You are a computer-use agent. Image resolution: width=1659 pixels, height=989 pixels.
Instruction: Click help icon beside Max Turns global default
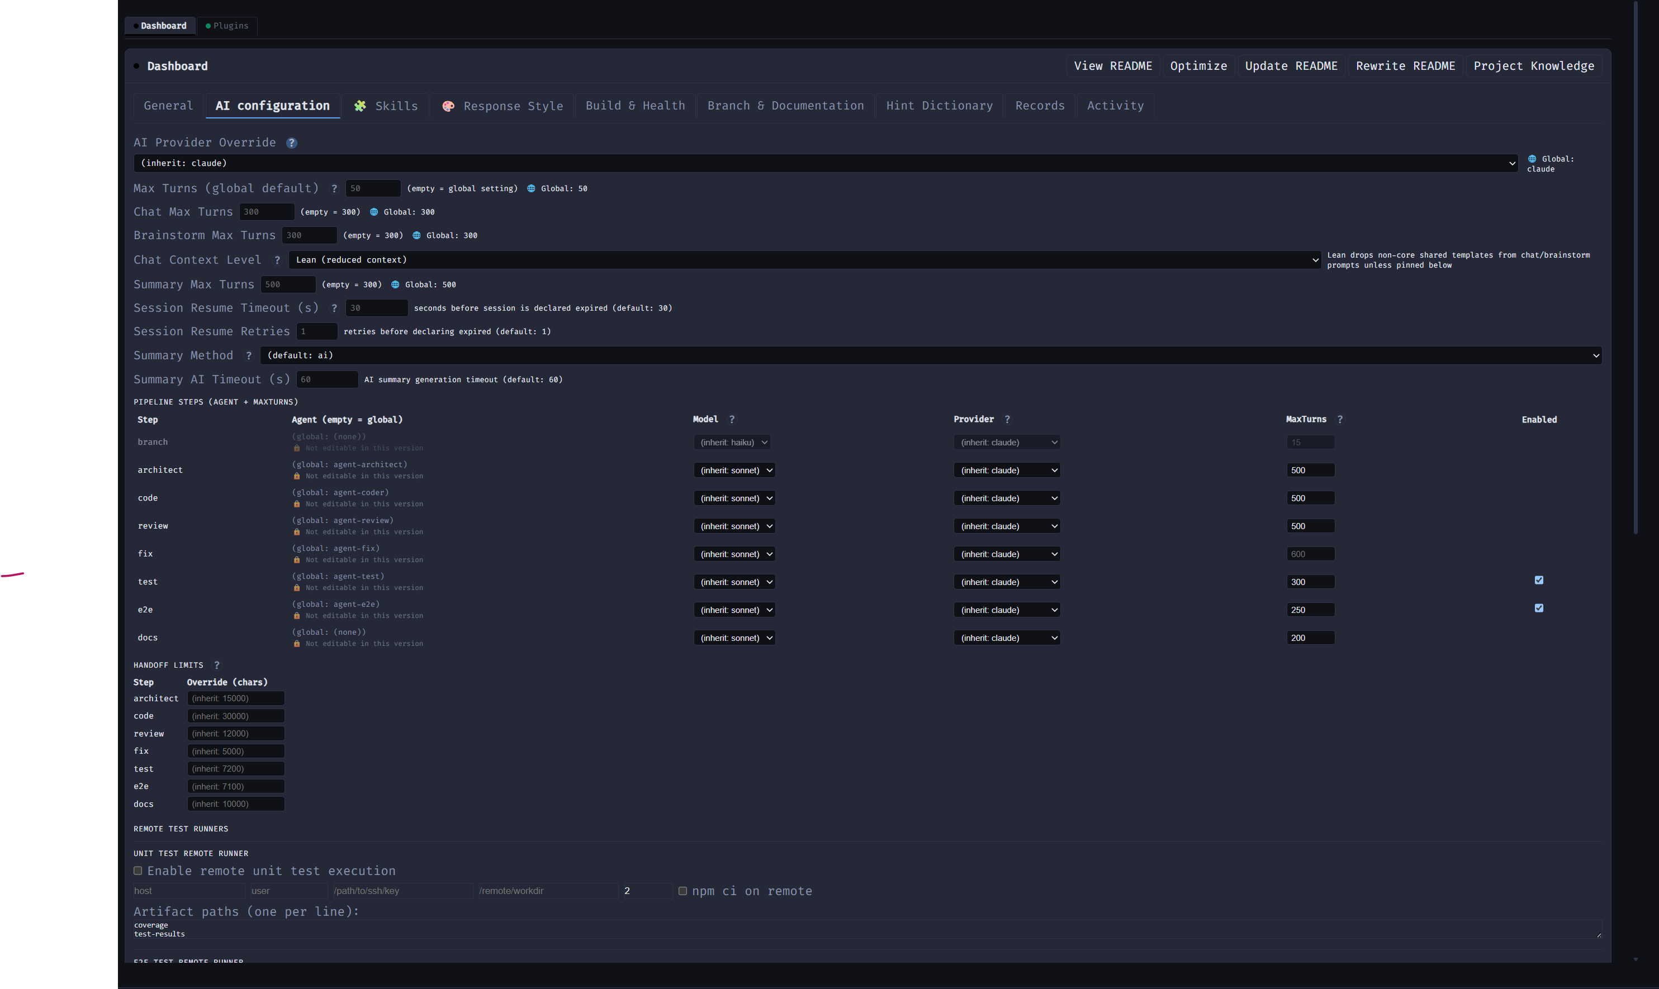pos(334,189)
